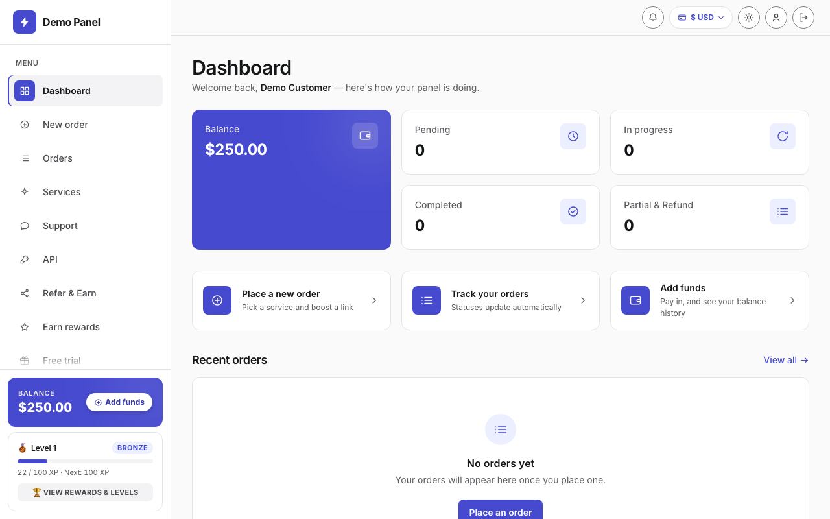830x519 pixels.
Task: Click the list icon above No orders yet
Action: coord(501,429)
